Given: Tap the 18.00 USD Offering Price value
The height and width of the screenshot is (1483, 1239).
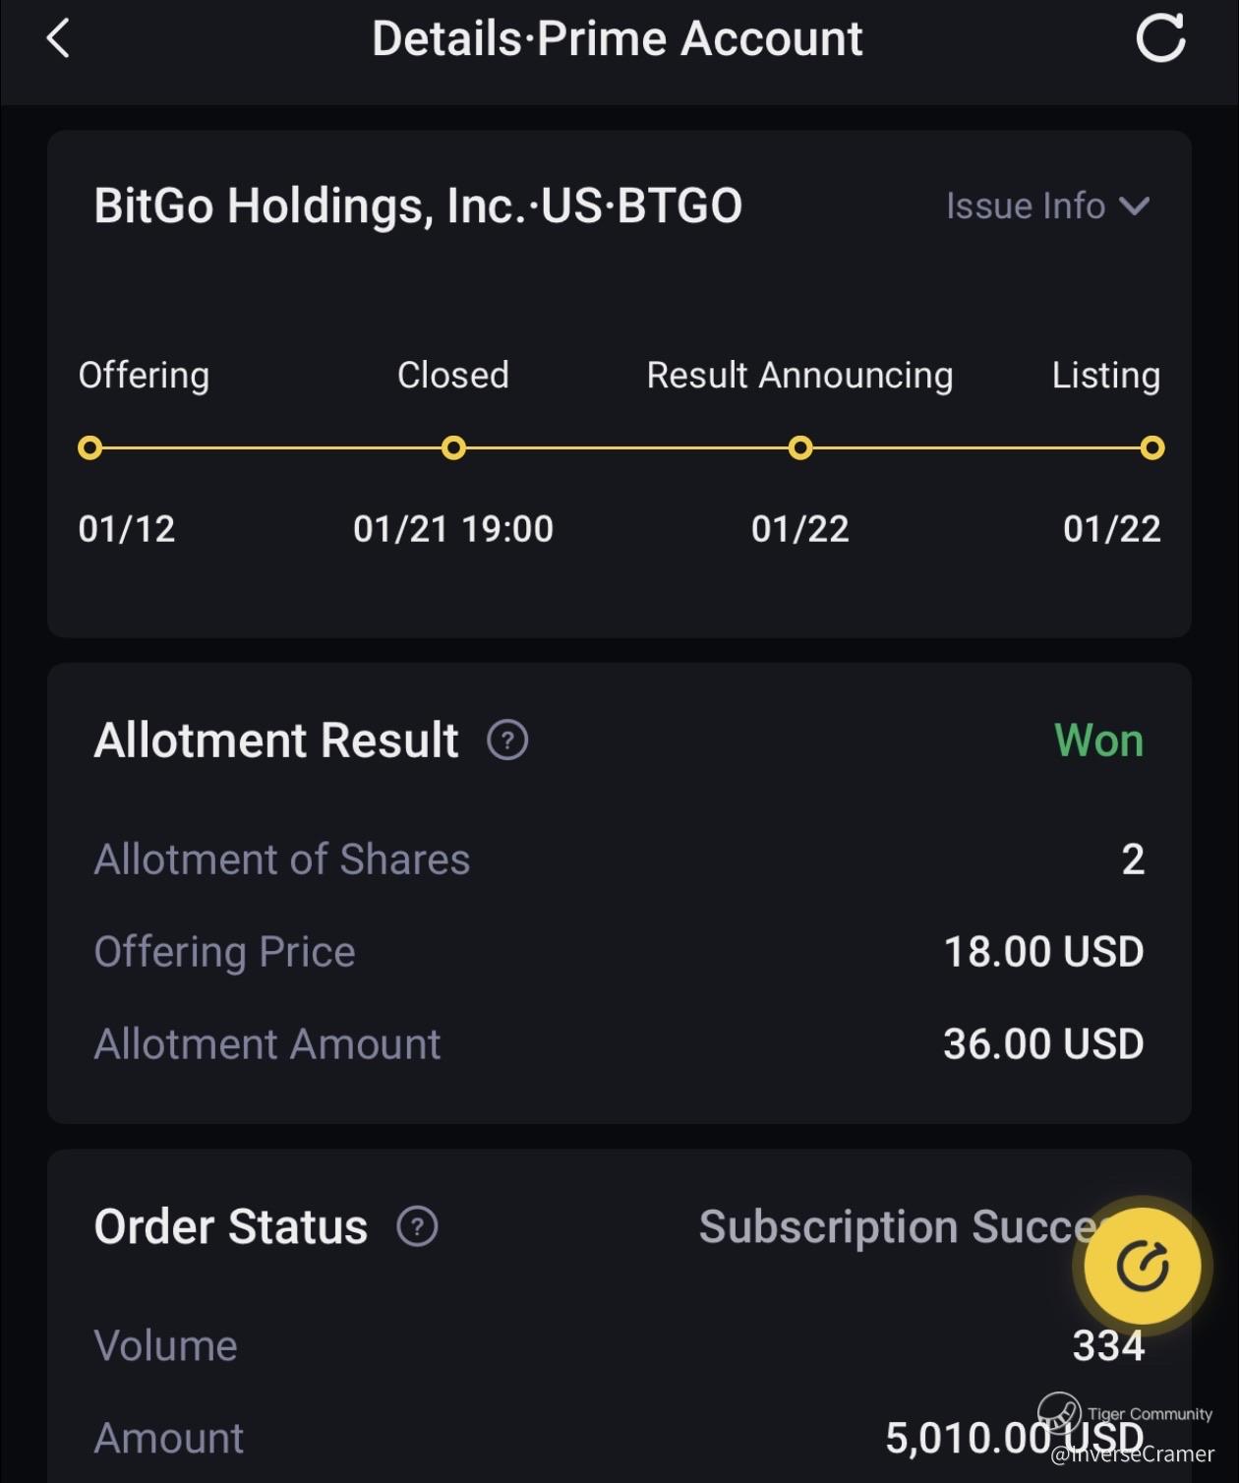Looking at the screenshot, I should click(1043, 952).
